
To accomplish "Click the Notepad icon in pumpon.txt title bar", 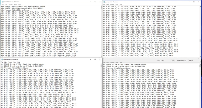I will pos(104,2).
